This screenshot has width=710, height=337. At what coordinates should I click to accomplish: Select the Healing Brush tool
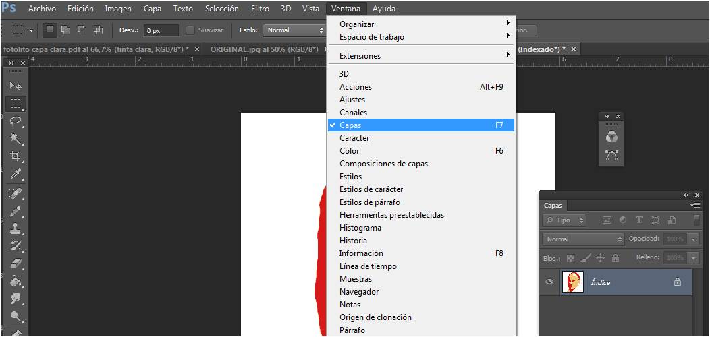[x=16, y=193]
